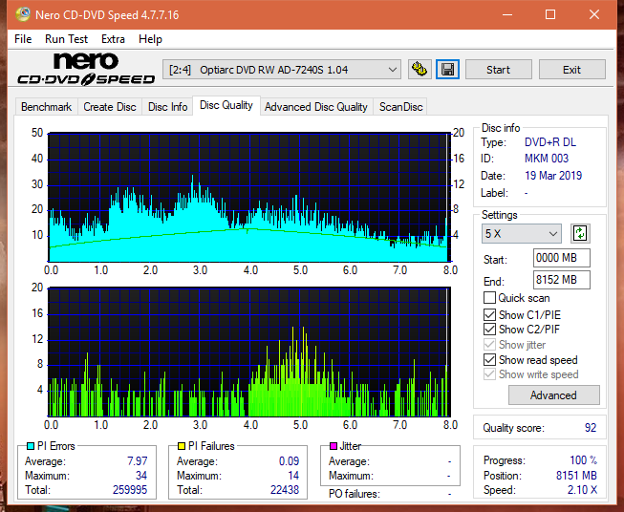Image resolution: width=624 pixels, height=512 pixels.
Task: Minimize the Nero window
Action: [507, 14]
